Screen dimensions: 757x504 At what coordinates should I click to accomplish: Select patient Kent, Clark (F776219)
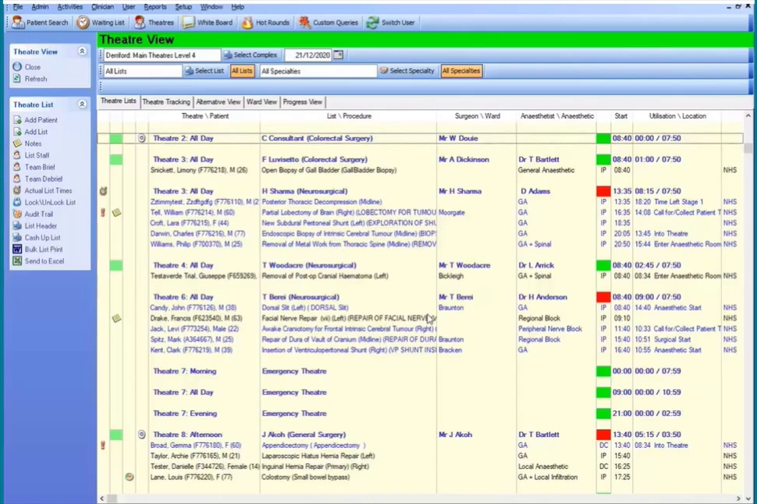click(x=191, y=350)
